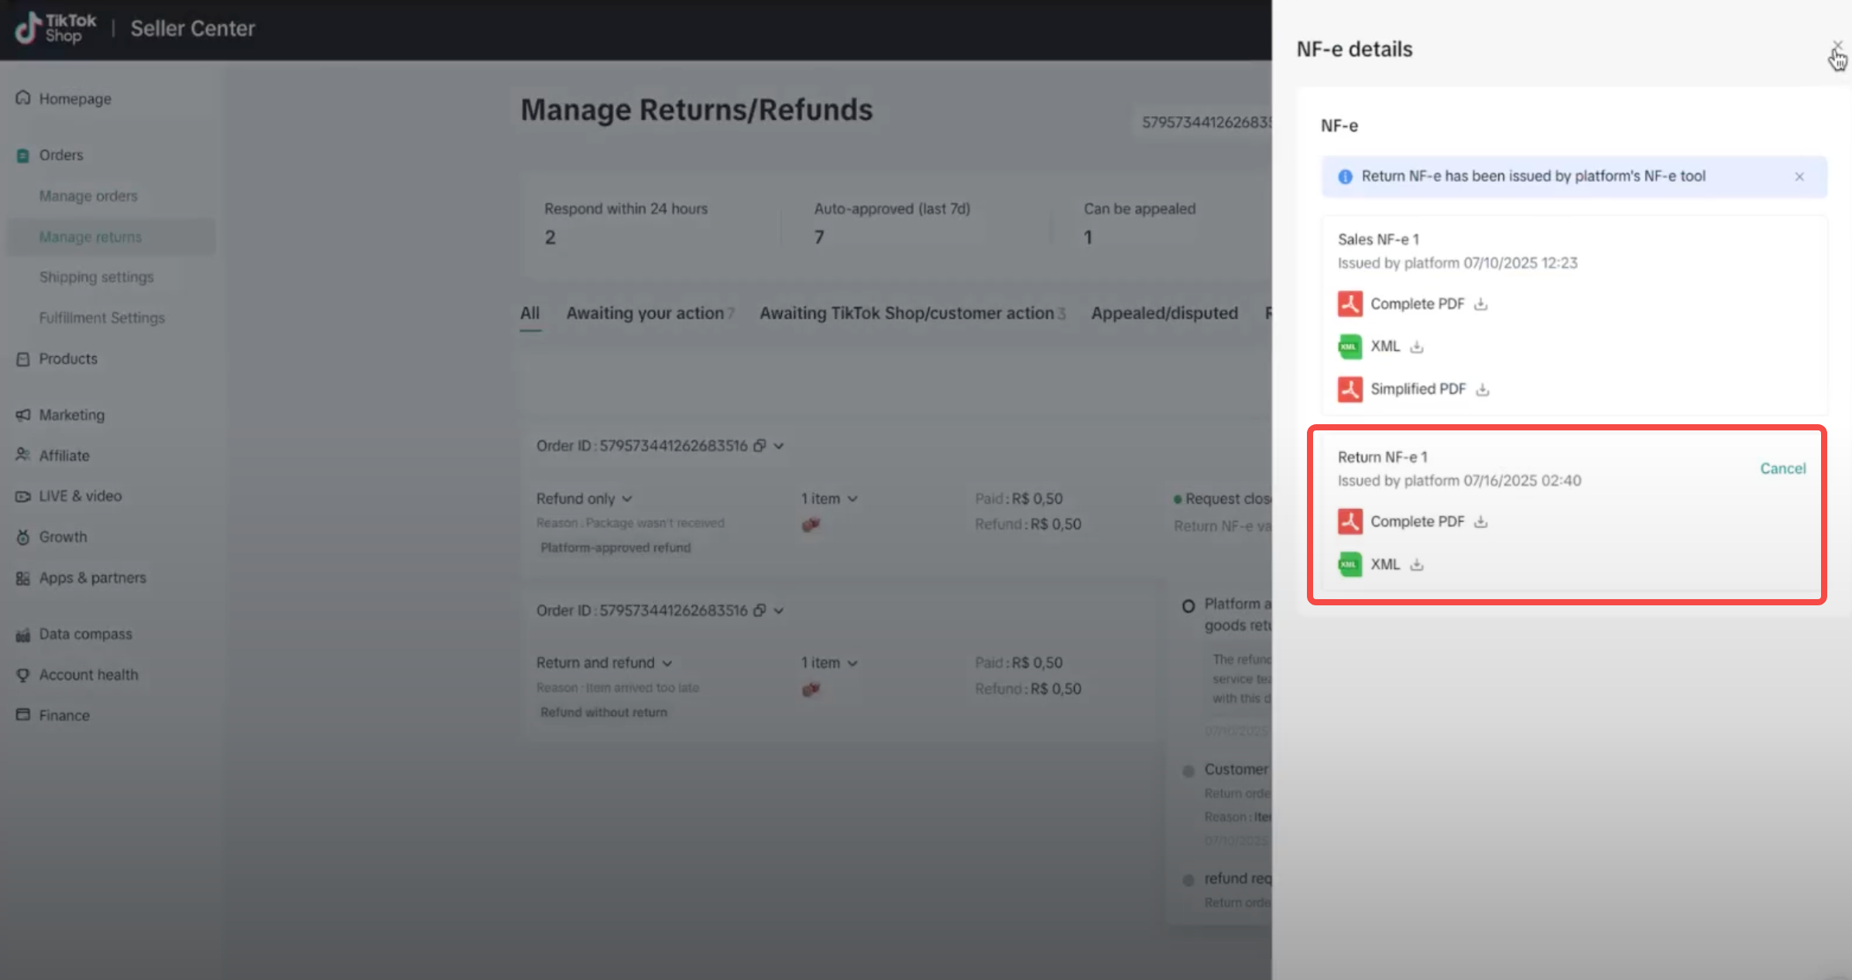
Task: Open the Refund only dropdown
Action: tap(585, 499)
